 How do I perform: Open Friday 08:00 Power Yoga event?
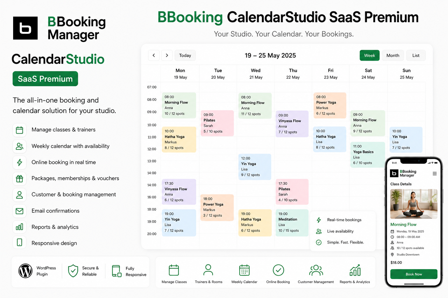[x=330, y=105]
